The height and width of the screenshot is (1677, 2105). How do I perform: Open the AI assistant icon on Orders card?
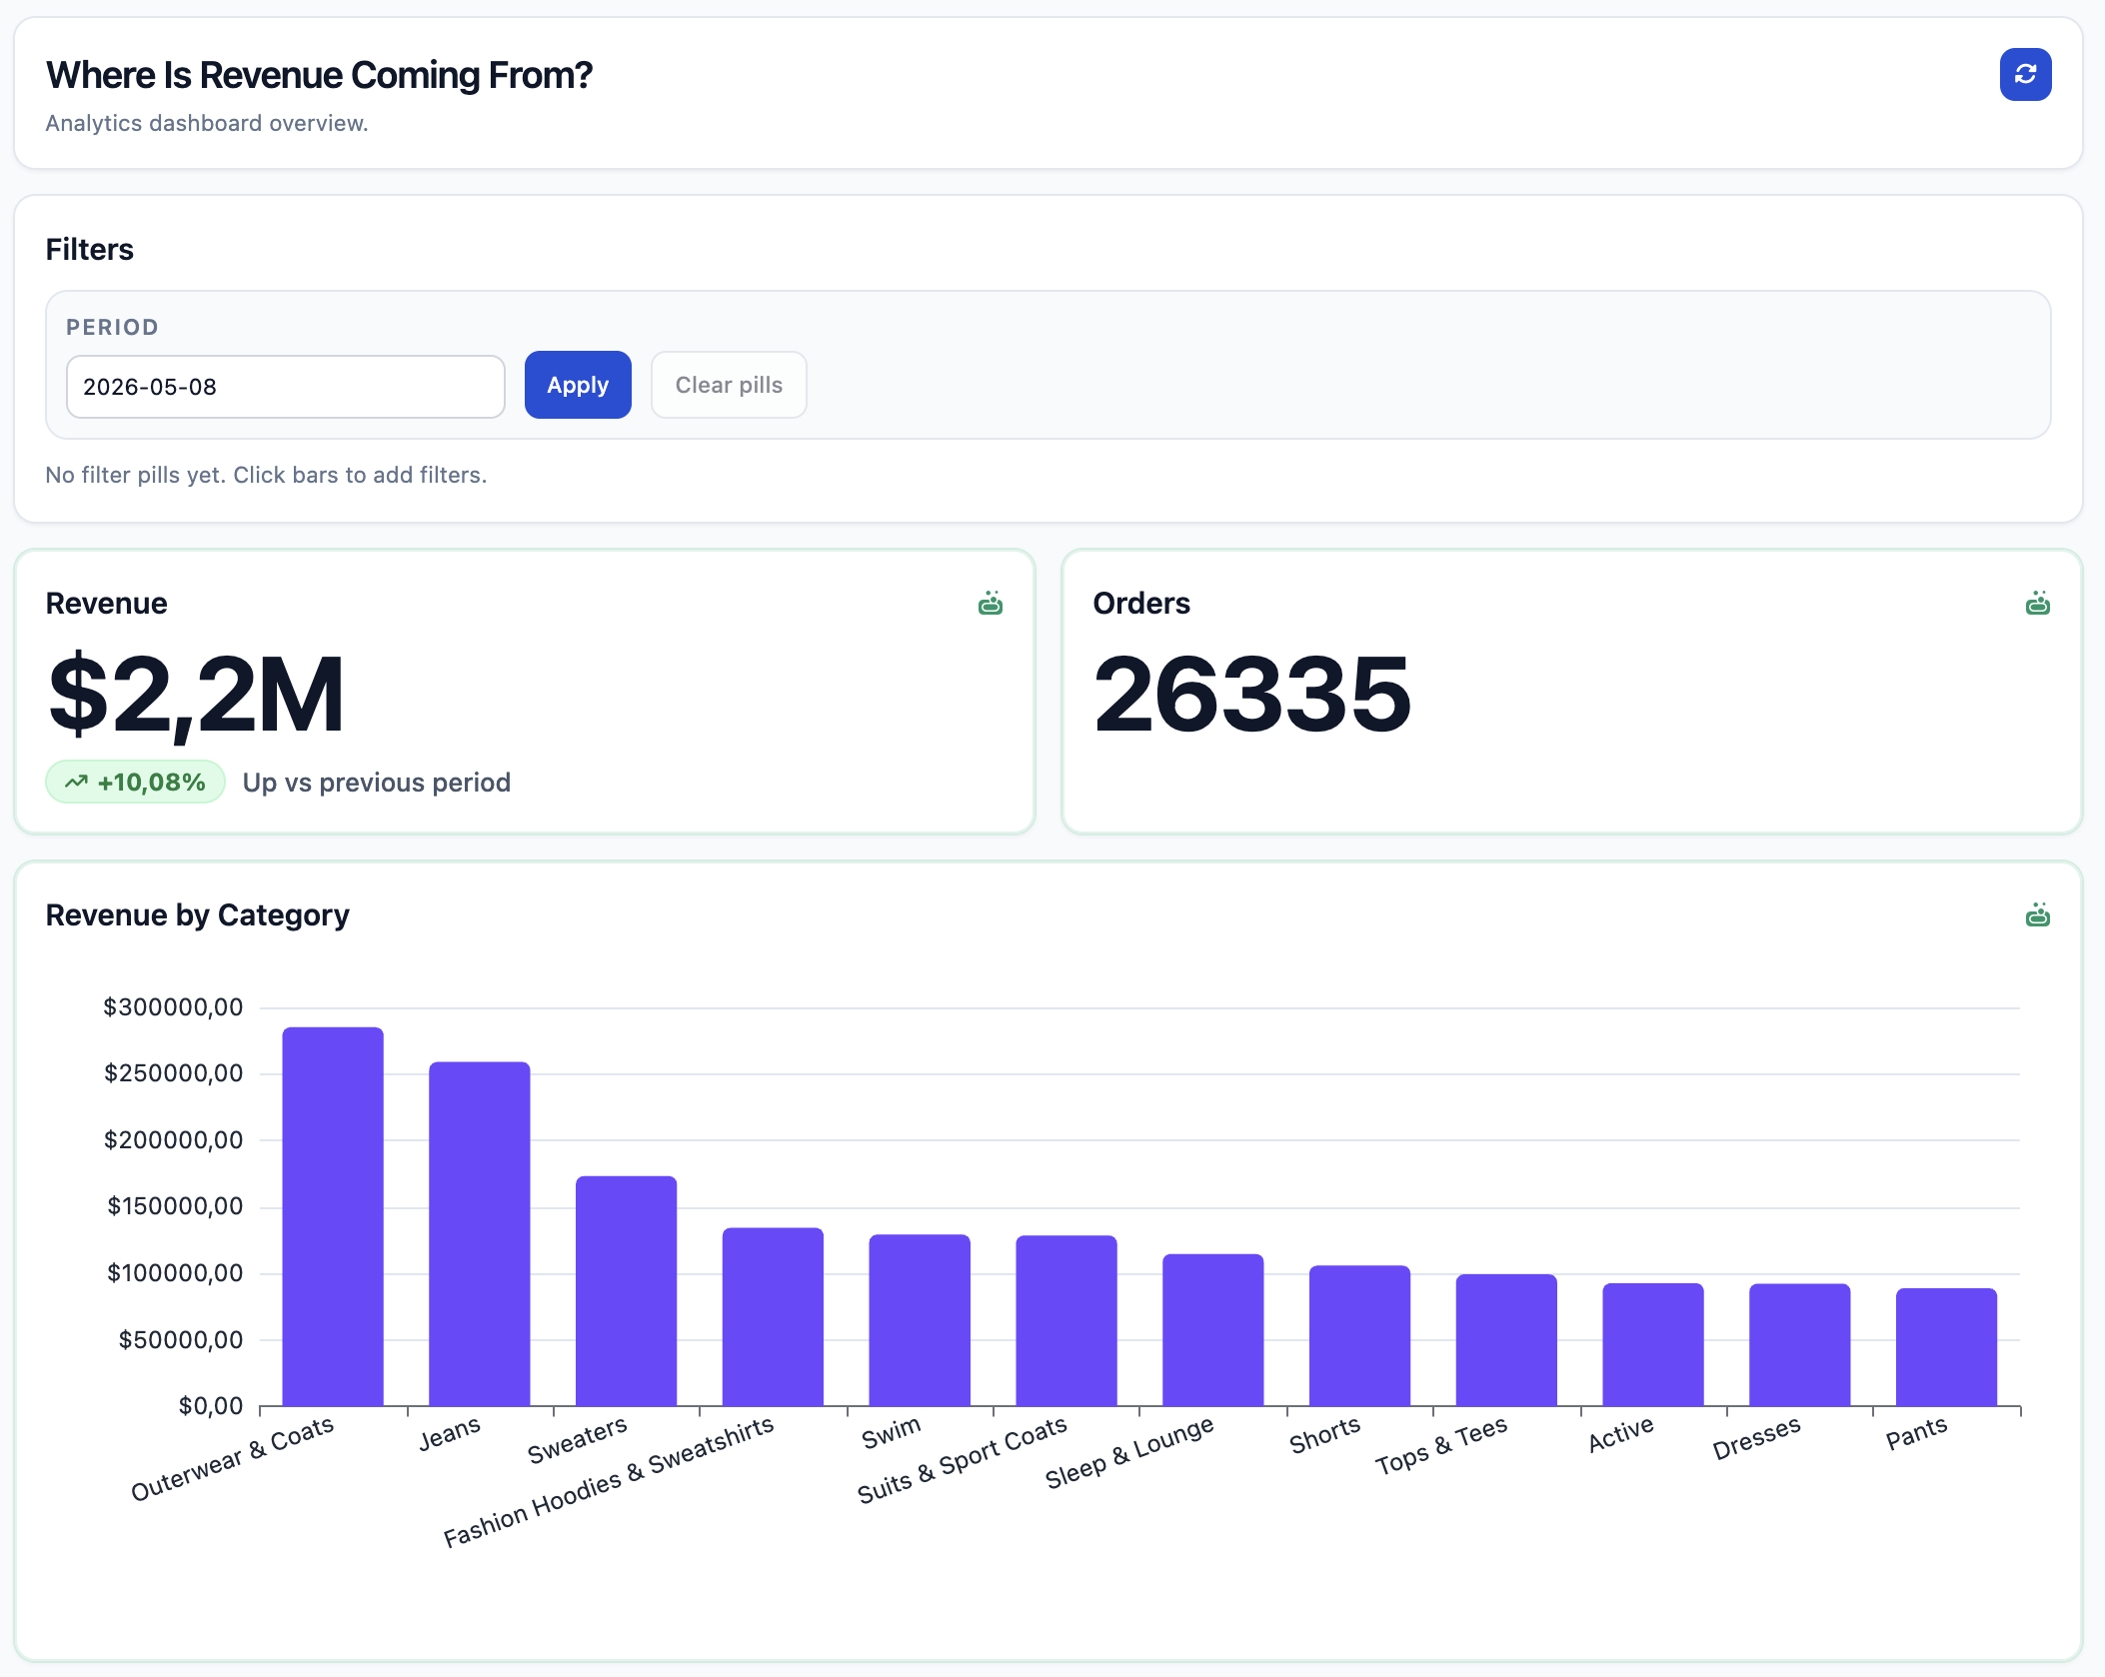(2037, 603)
